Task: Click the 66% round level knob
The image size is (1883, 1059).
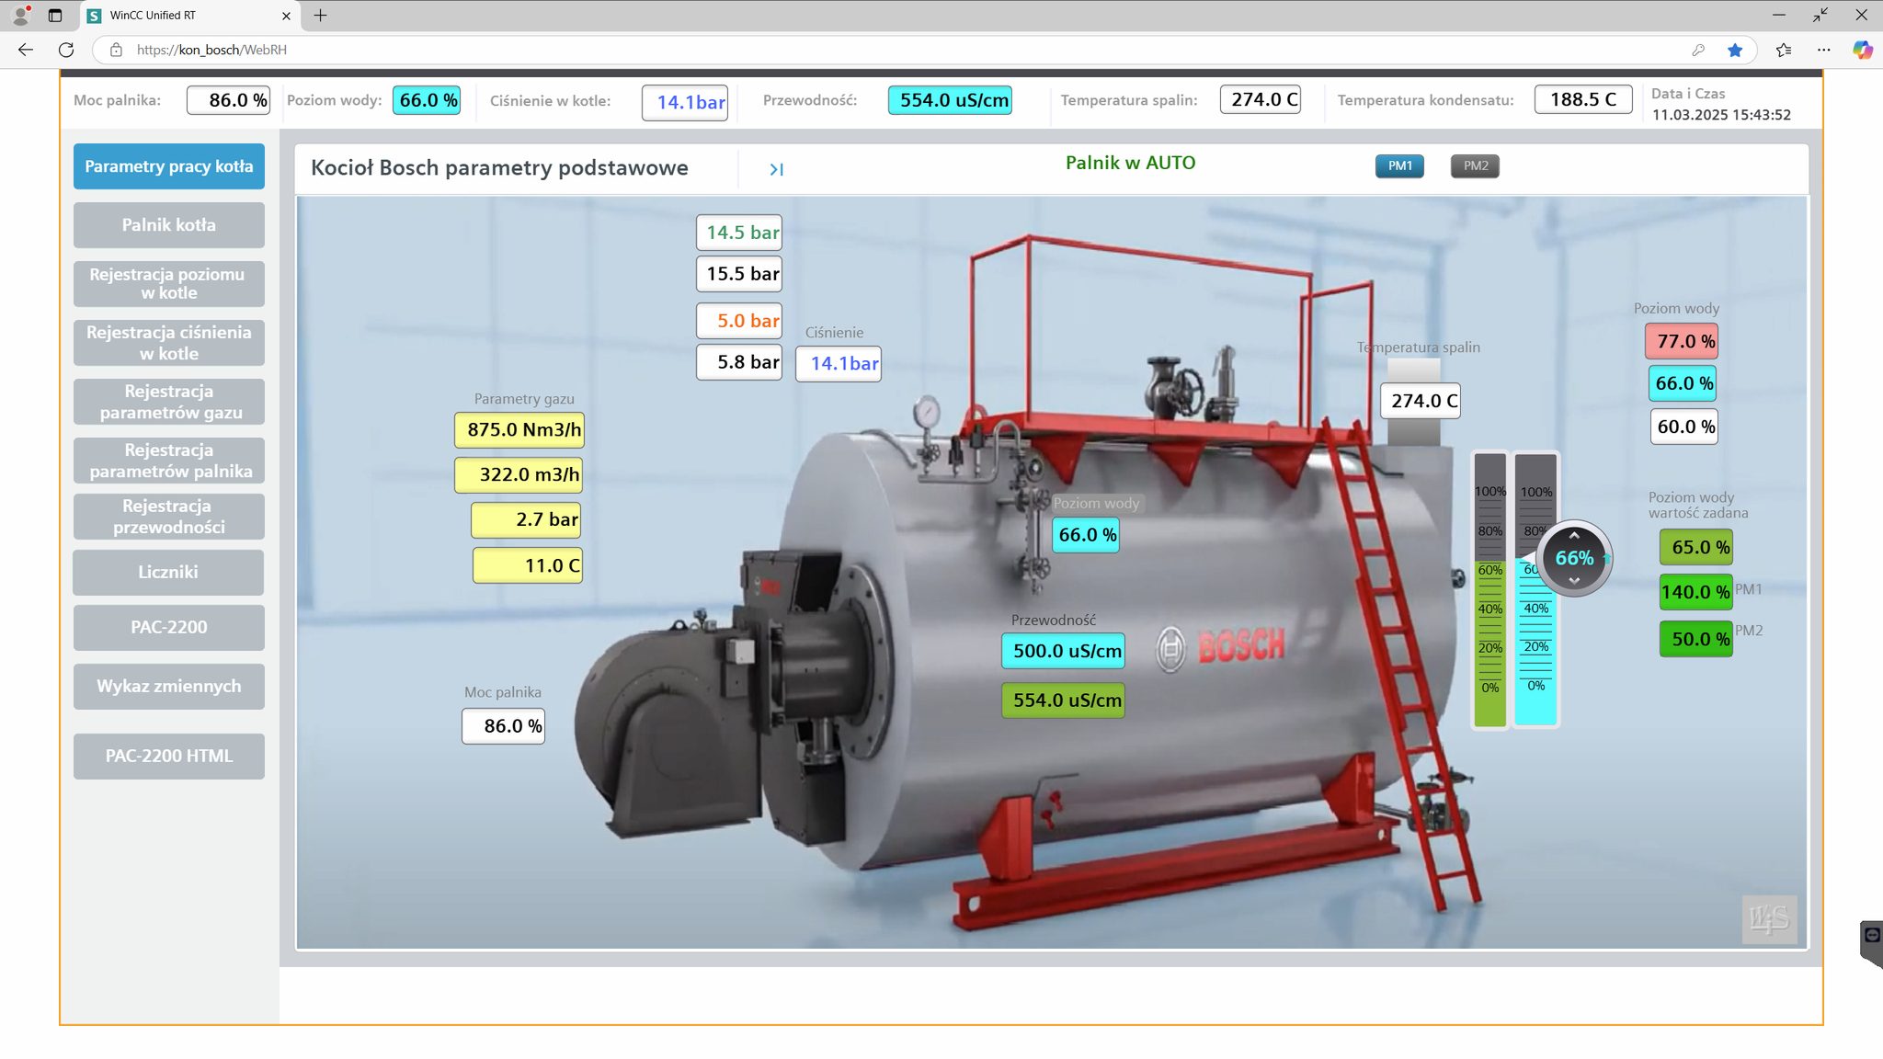Action: [1574, 558]
